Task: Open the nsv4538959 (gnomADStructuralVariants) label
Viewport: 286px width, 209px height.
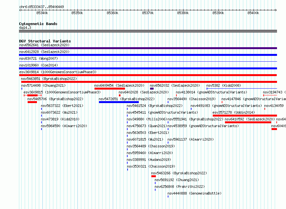Action: tap(203, 126)
